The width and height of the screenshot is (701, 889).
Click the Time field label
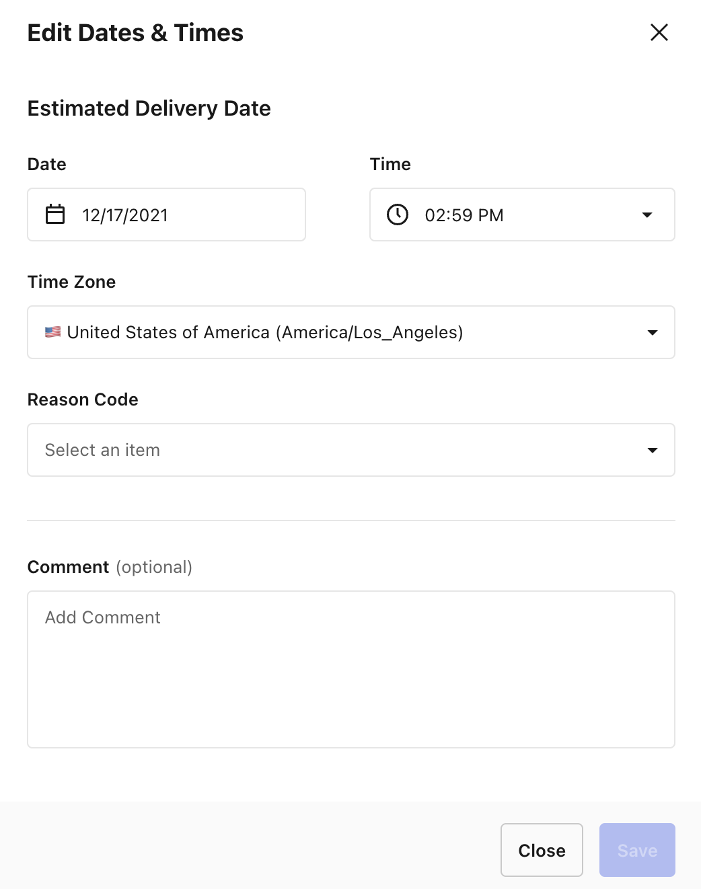tap(390, 164)
